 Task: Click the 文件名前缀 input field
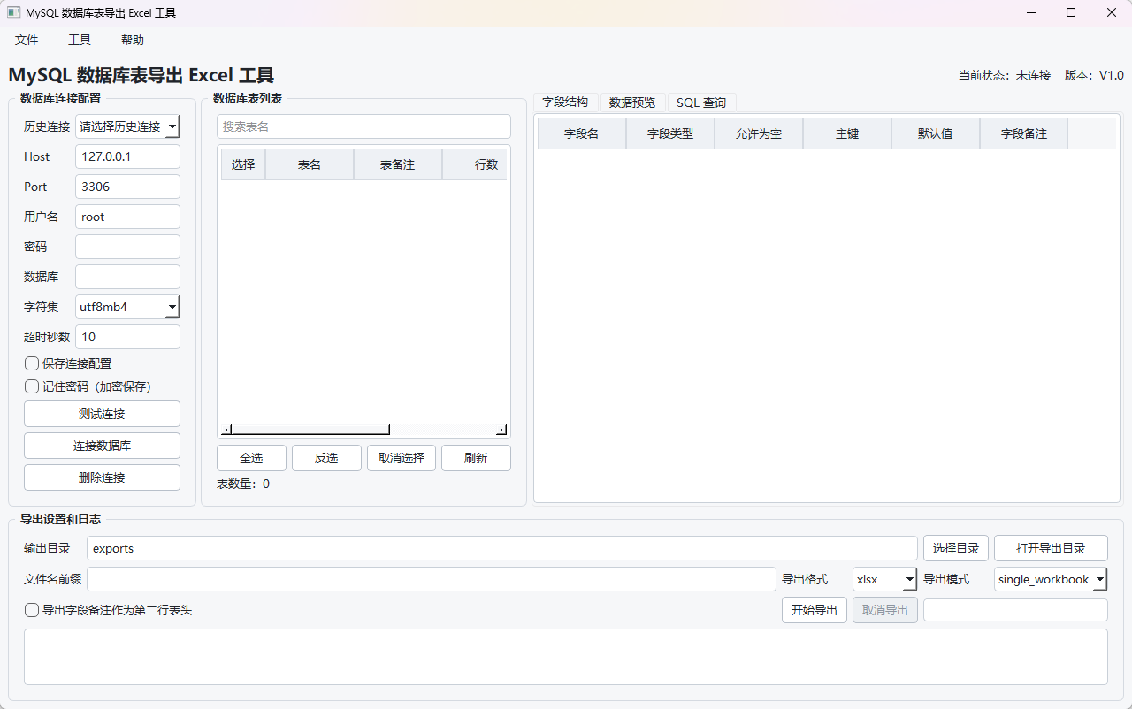(432, 579)
